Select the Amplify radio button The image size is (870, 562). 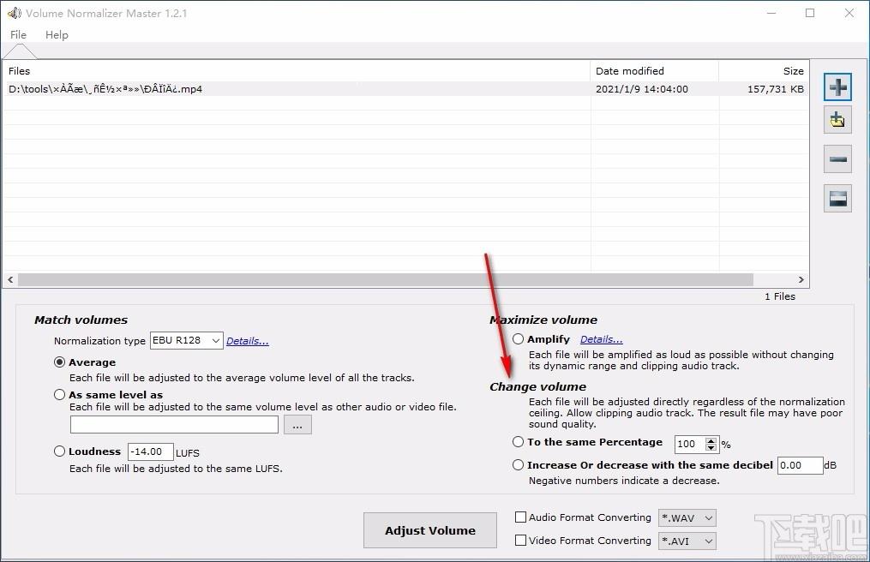(518, 339)
